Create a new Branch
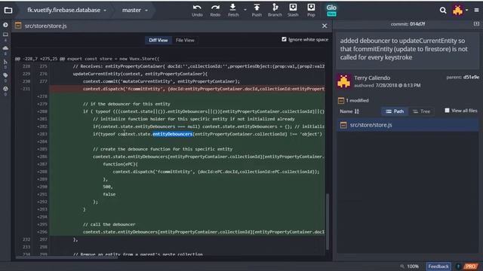This screenshot has width=483, height=271. click(275, 11)
